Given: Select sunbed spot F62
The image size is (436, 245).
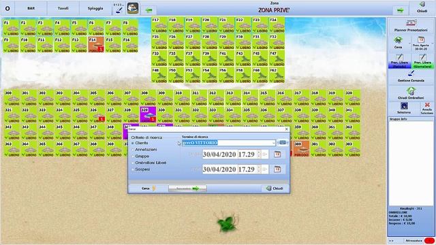Looking at the screenshot, I should pyautogui.click(x=277, y=76).
